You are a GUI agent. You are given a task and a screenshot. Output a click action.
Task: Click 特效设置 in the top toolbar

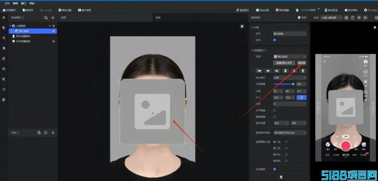(x=65, y=10)
